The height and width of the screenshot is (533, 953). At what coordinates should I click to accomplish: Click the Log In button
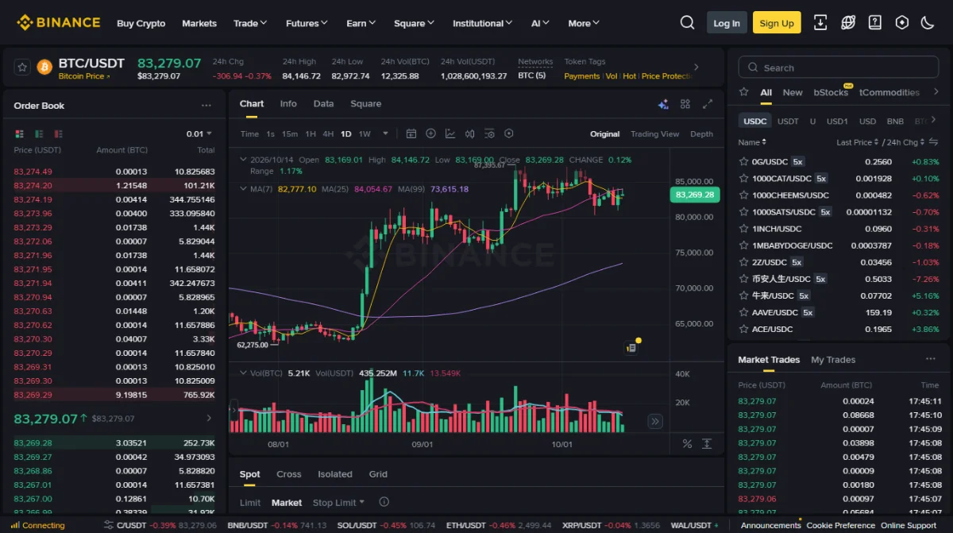coord(727,23)
